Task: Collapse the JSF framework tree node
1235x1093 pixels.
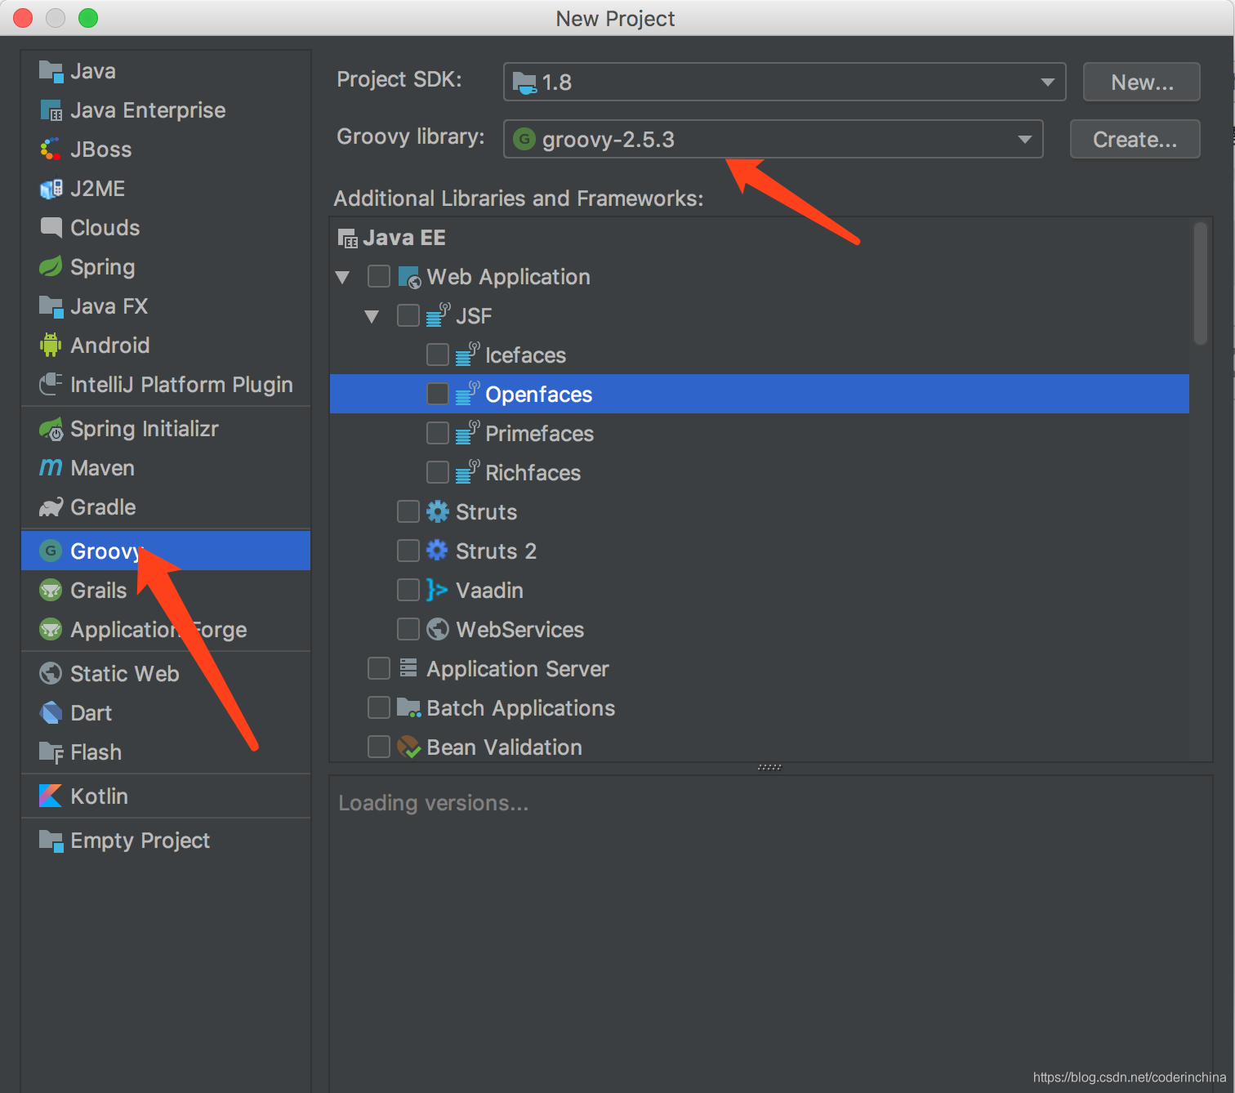Action: (x=372, y=315)
